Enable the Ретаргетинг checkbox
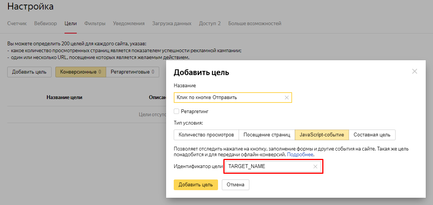The image size is (433, 205). click(176, 111)
